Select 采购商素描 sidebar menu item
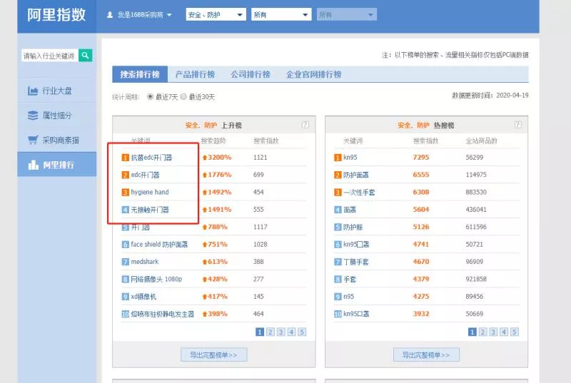571x383 pixels. click(x=57, y=140)
